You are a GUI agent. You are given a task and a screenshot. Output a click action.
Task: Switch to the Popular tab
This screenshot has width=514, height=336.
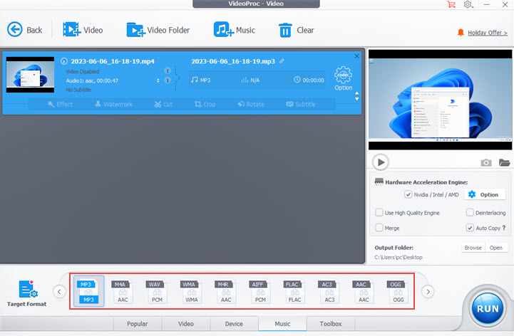pos(138,324)
